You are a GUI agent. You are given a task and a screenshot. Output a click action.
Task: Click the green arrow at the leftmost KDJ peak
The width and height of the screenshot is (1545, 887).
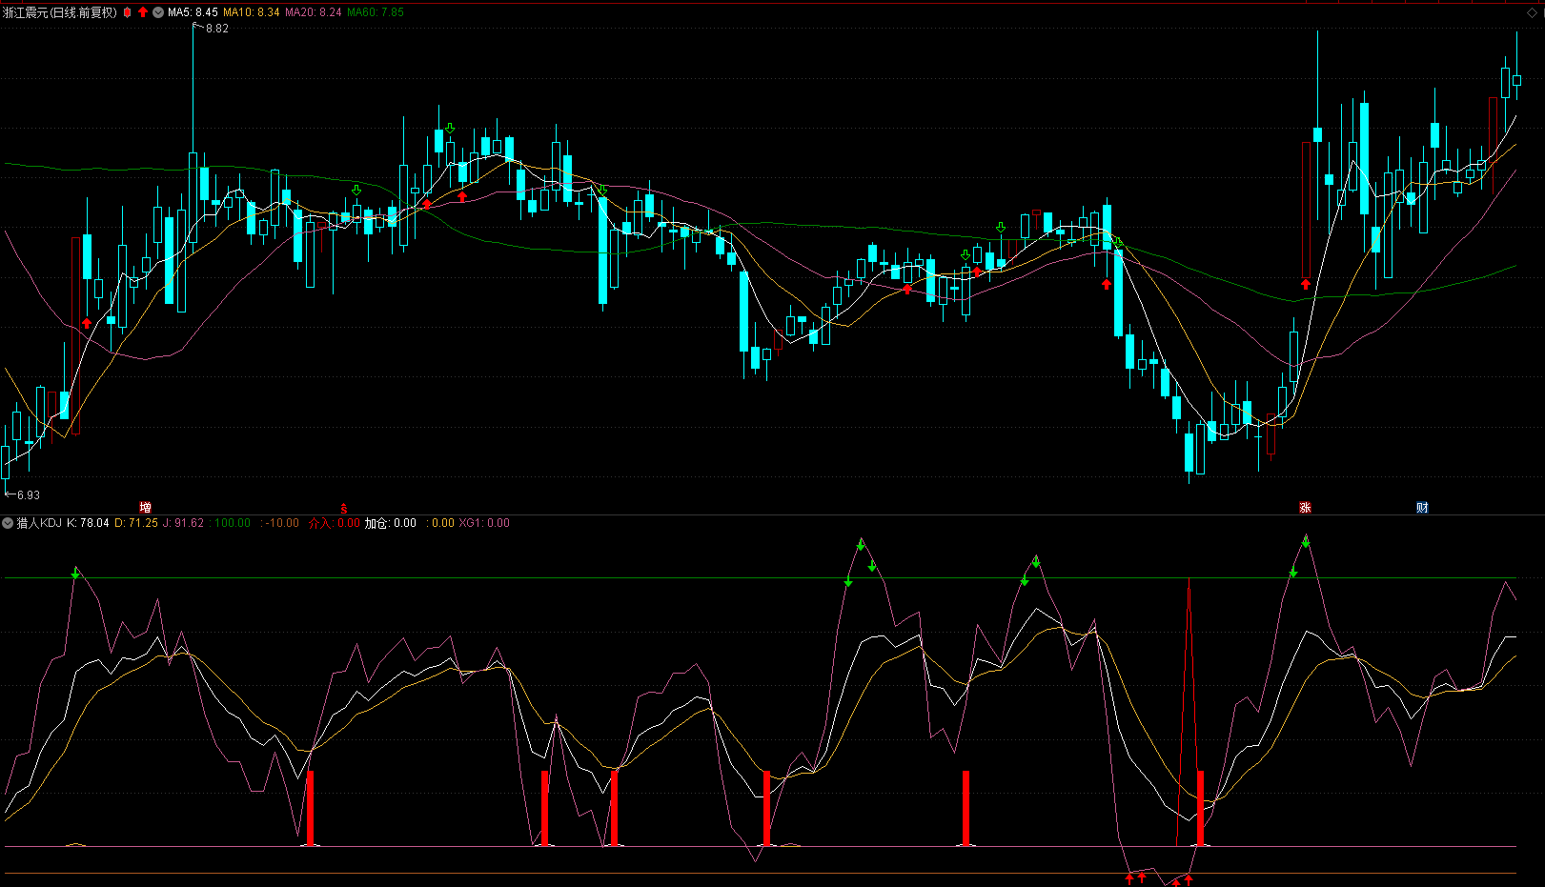75,573
